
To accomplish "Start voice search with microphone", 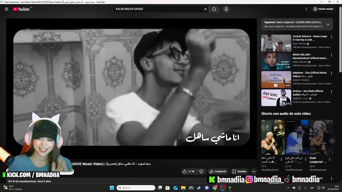I will pyautogui.click(x=226, y=9).
